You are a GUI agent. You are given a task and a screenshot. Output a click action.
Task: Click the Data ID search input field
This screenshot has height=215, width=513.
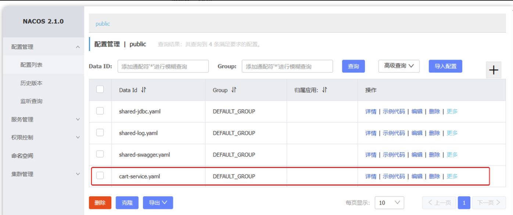tap(163, 66)
